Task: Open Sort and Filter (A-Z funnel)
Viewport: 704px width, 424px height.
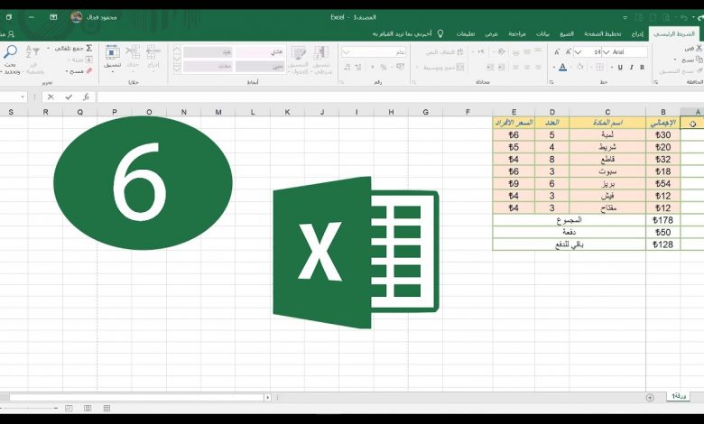Action: coord(32,59)
